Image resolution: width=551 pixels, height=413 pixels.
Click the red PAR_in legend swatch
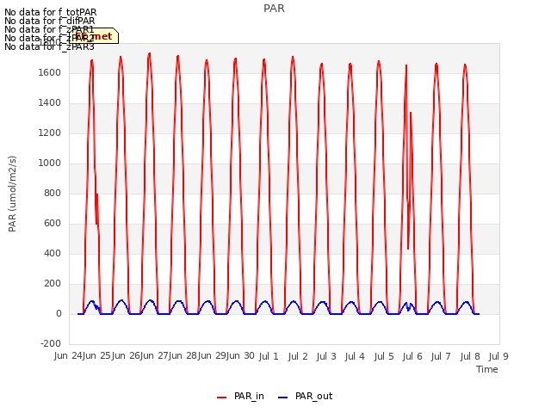[x=222, y=398]
